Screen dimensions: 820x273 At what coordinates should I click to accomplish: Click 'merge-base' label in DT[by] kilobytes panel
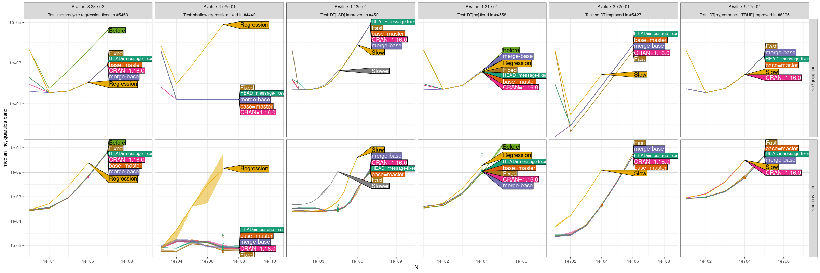[x=518, y=56]
